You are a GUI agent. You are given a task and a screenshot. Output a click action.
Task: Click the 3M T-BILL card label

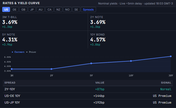click(9, 17)
